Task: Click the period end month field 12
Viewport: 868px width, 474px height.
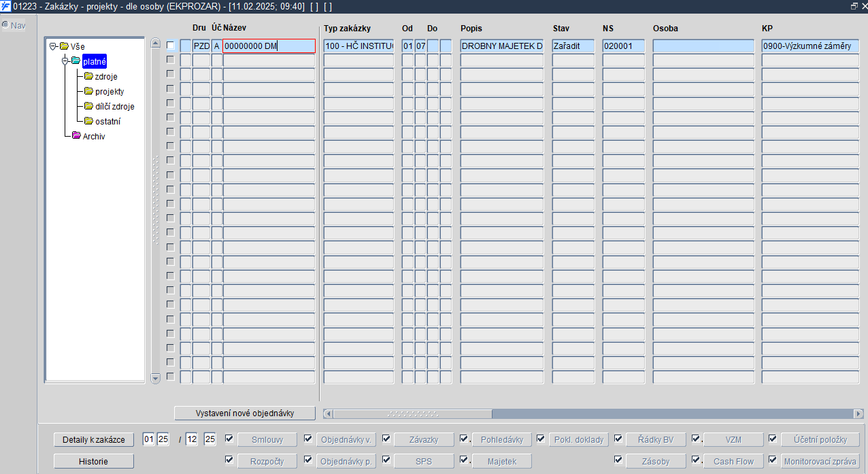Action: 192,439
